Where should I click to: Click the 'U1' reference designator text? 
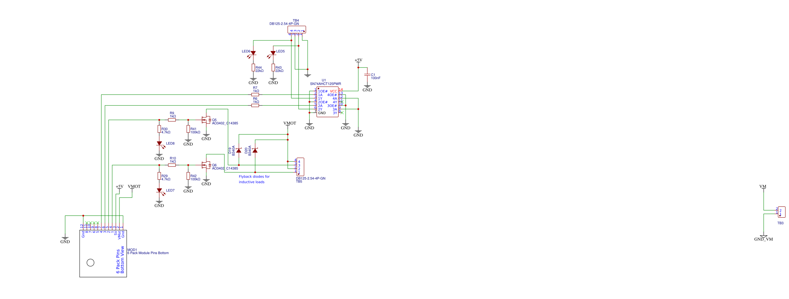tap(324, 80)
